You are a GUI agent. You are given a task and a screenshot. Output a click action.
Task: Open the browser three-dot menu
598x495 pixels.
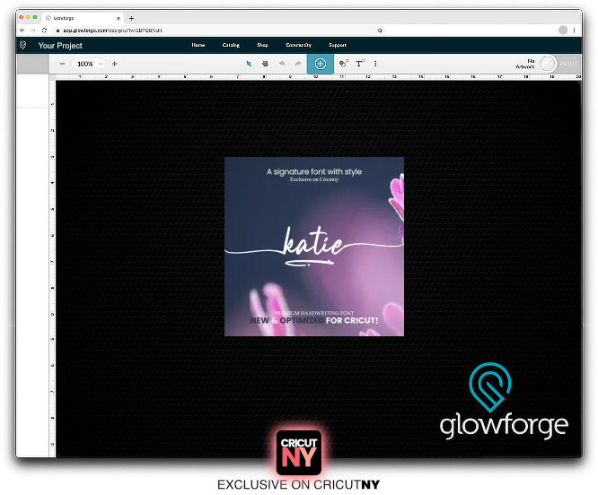pyautogui.click(x=574, y=30)
